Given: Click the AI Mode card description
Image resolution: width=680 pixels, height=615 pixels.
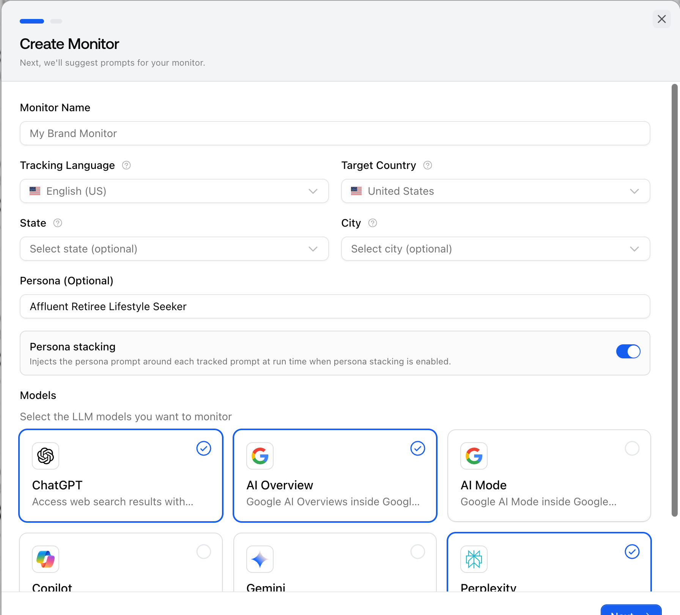Looking at the screenshot, I should [538, 502].
